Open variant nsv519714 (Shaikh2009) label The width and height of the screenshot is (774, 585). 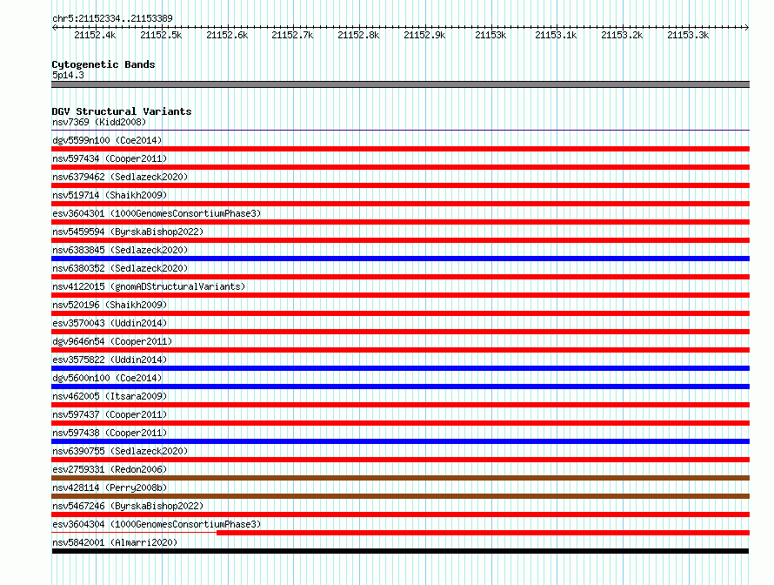click(110, 195)
